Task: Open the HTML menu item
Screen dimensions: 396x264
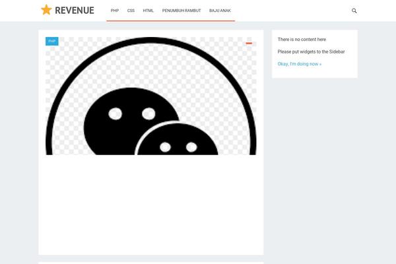Action: tap(148, 11)
